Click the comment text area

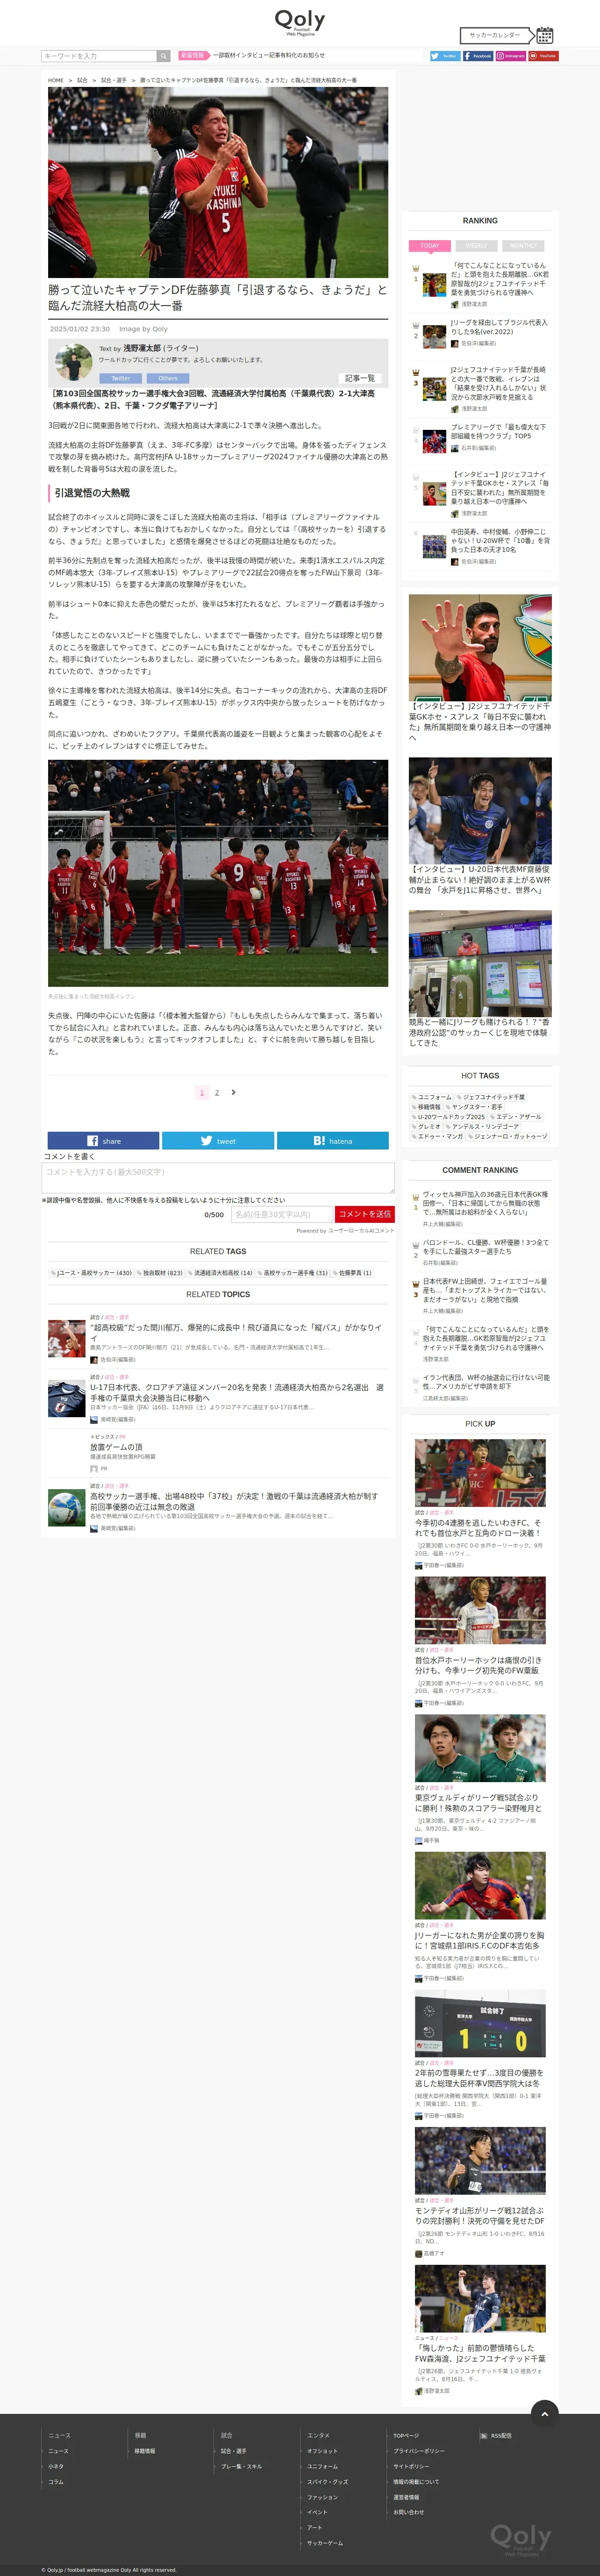pyautogui.click(x=218, y=1177)
